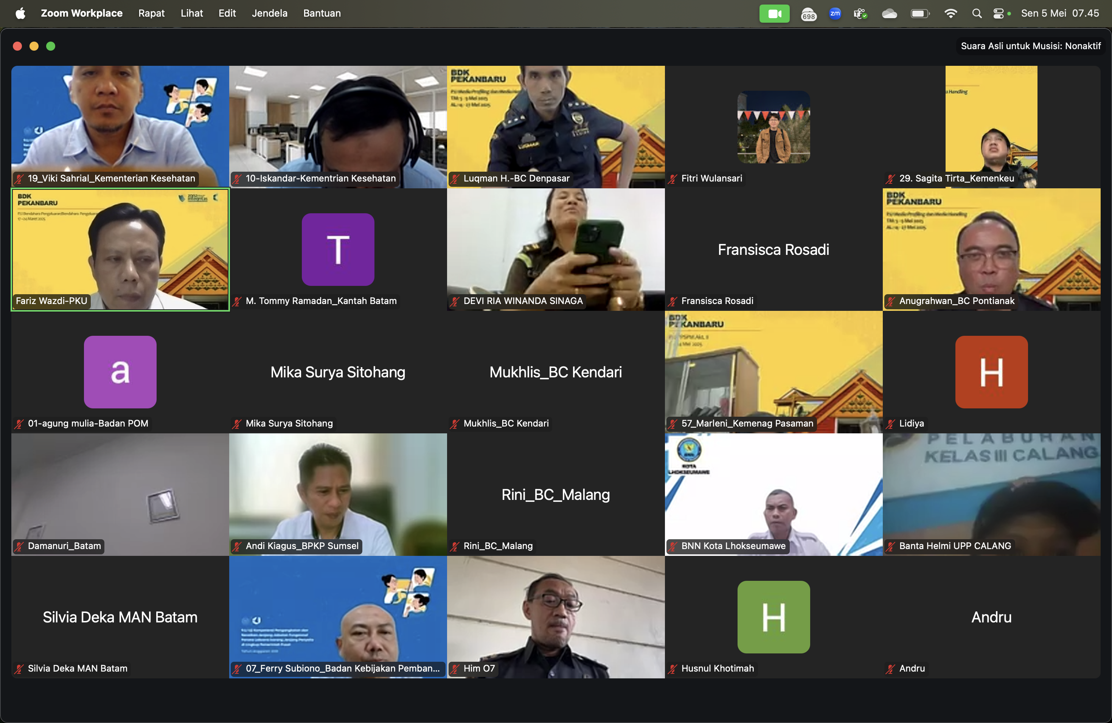Click the Silvia Deka MAN Batam name tile

pos(120,617)
